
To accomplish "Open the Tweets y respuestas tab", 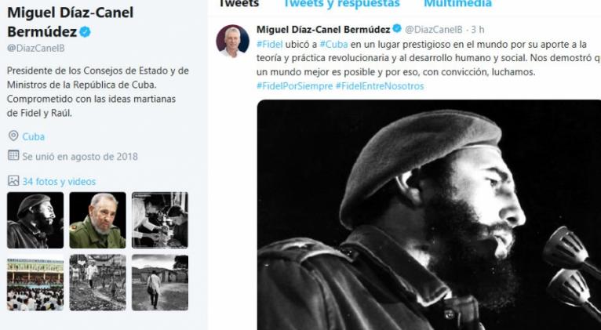I will click(x=341, y=4).
